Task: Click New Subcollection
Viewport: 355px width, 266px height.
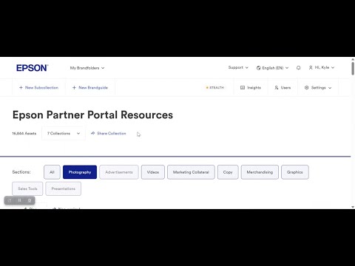Action: click(x=38, y=88)
